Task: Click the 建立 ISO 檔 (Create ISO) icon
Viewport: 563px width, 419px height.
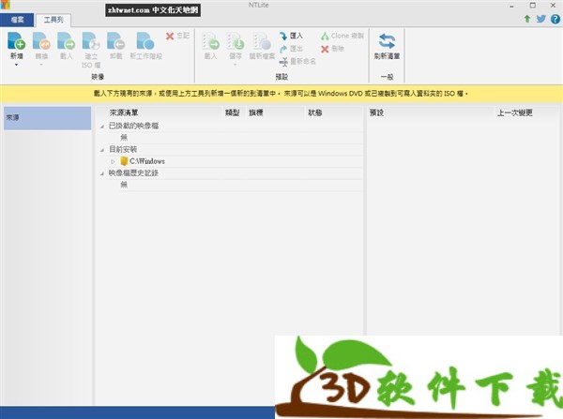Action: pyautogui.click(x=91, y=40)
